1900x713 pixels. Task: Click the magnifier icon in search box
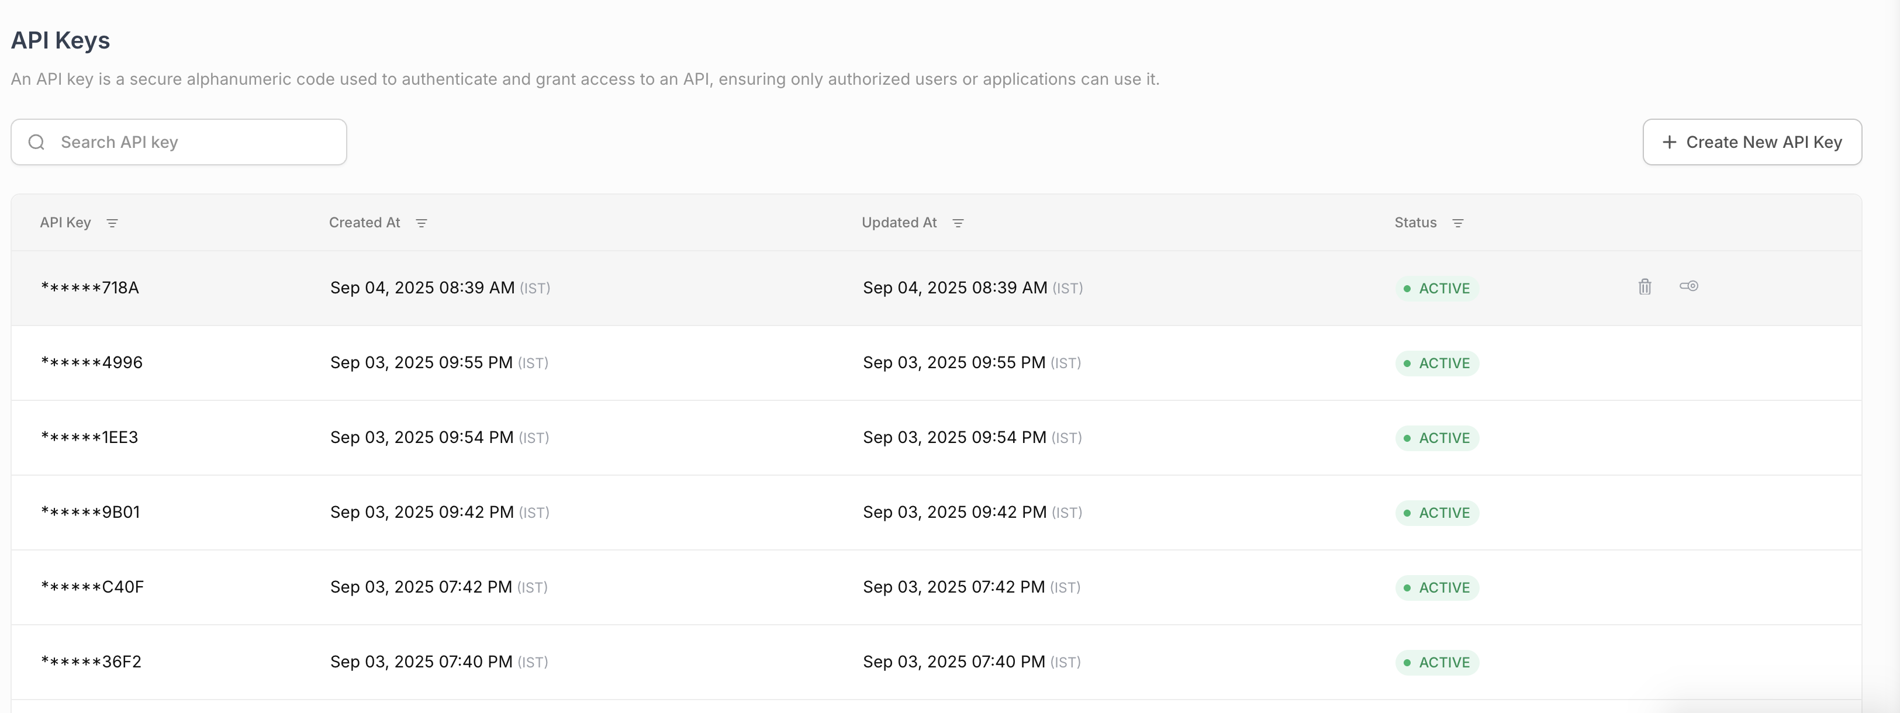coord(37,142)
